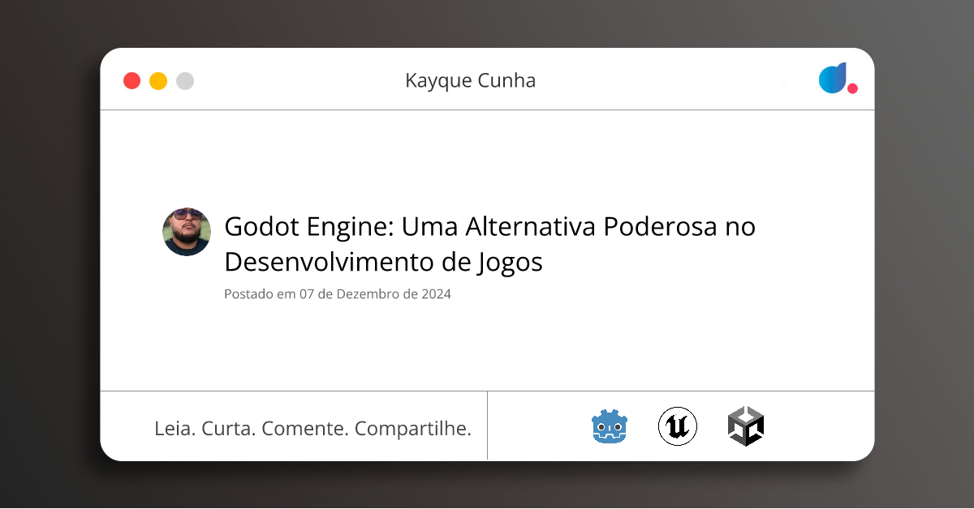
Task: Click the Unity cube emblem
Action: [746, 426]
